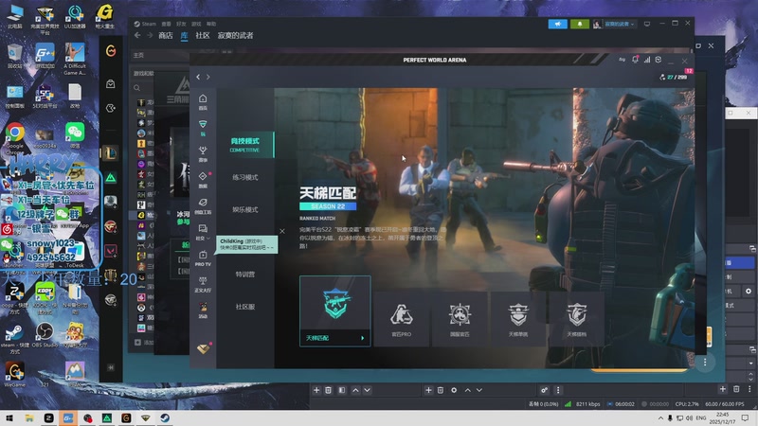This screenshot has height=426, width=758.
Task: Open Steam 库 library tab
Action: tap(184, 35)
